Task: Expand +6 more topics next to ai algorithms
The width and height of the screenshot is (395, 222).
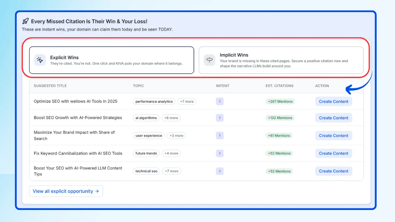Action: [x=171, y=118]
